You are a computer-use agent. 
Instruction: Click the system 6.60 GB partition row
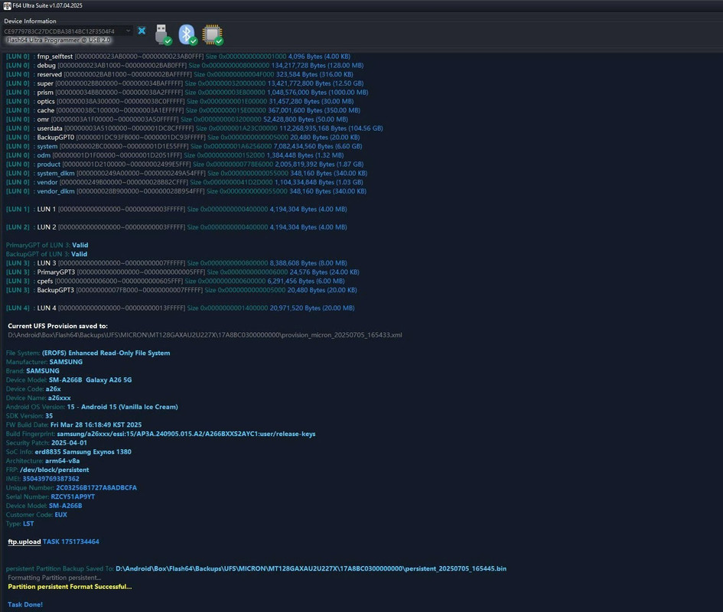tap(184, 146)
